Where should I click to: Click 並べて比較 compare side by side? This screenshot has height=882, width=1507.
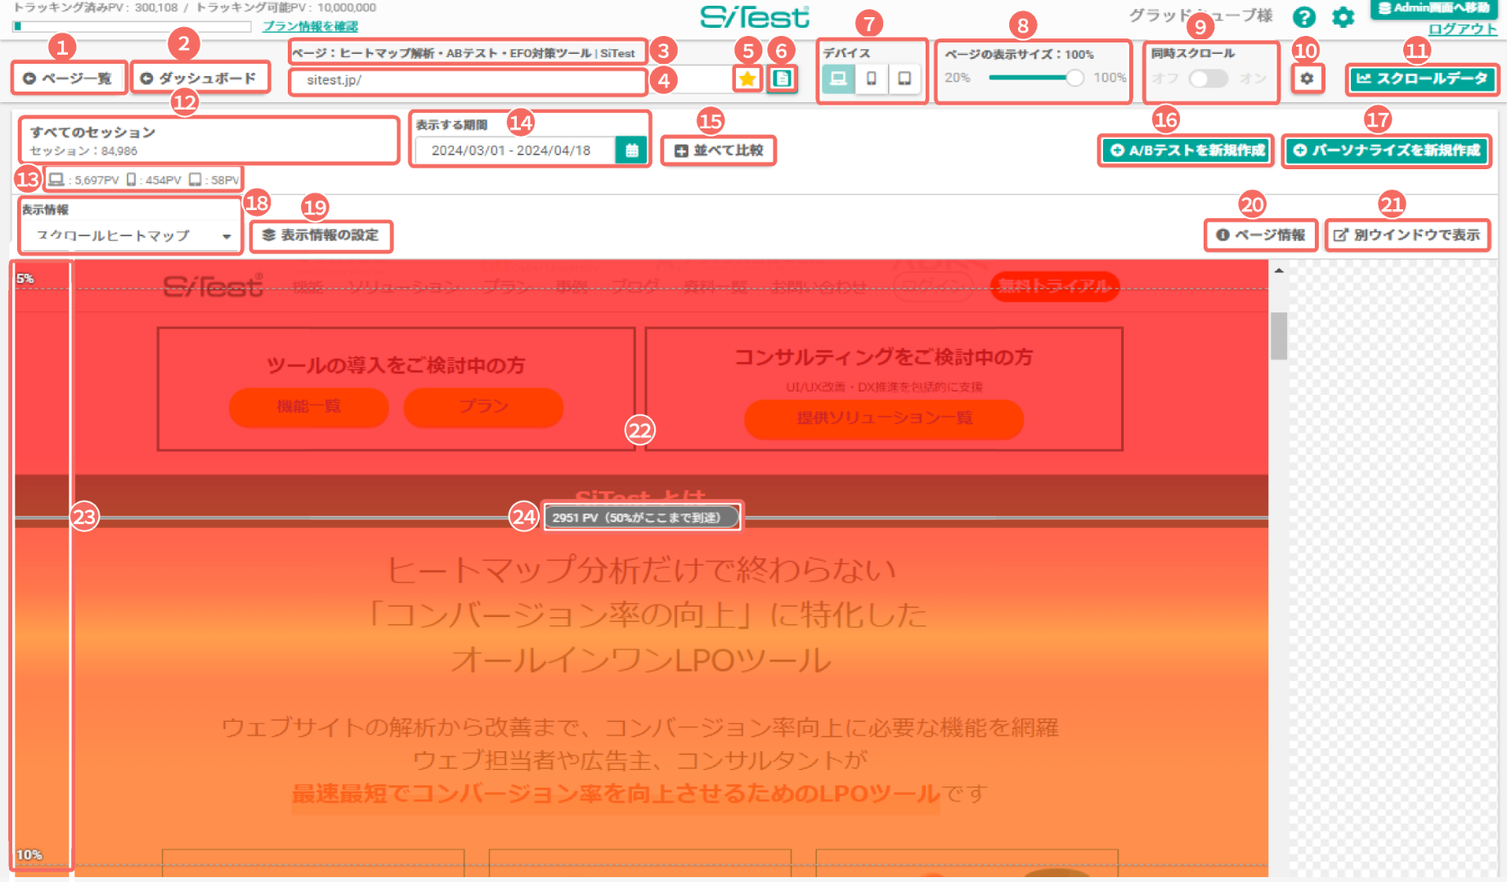tap(719, 150)
